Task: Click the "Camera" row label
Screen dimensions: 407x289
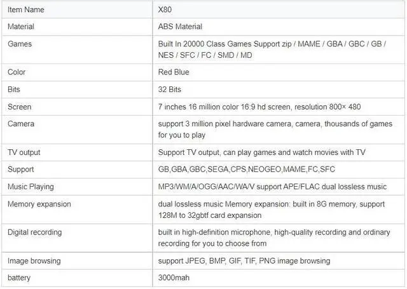Action: (21, 123)
